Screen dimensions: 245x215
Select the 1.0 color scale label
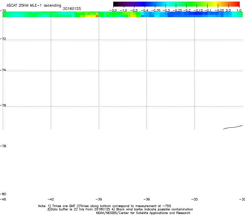239,11
